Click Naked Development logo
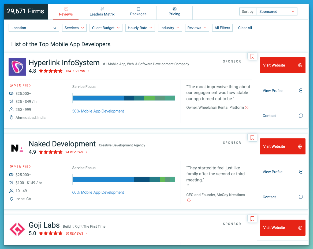 pos(17,148)
